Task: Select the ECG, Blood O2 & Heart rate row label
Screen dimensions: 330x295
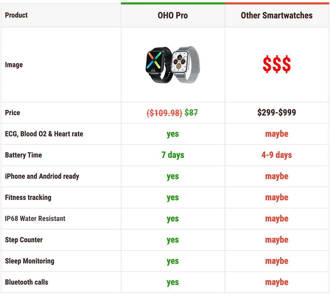Action: tap(44, 134)
